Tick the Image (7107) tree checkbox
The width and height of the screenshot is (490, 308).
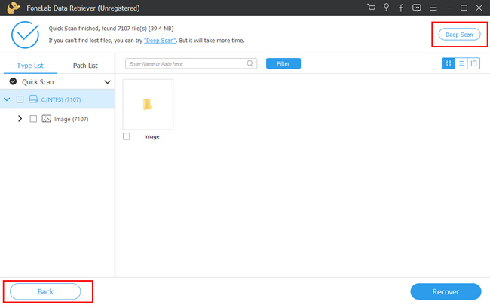[x=33, y=119]
